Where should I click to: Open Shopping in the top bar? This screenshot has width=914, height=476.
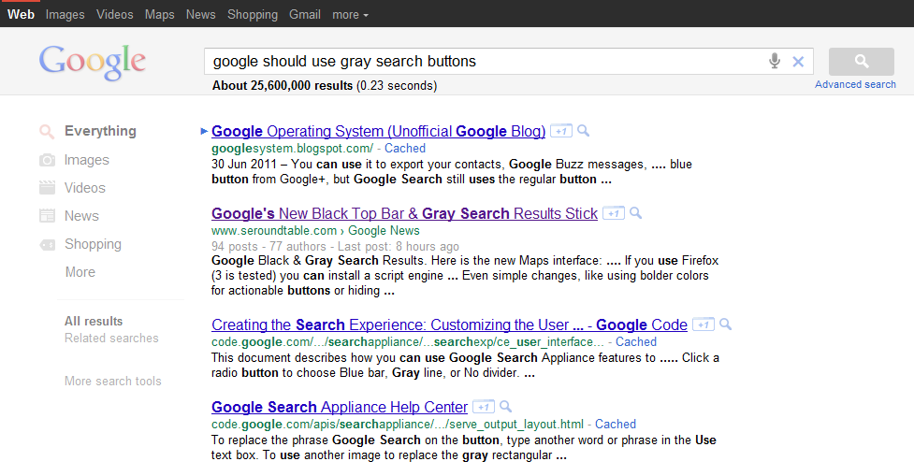(x=253, y=15)
